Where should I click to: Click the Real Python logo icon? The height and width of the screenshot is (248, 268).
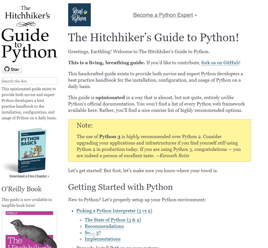(79, 15)
